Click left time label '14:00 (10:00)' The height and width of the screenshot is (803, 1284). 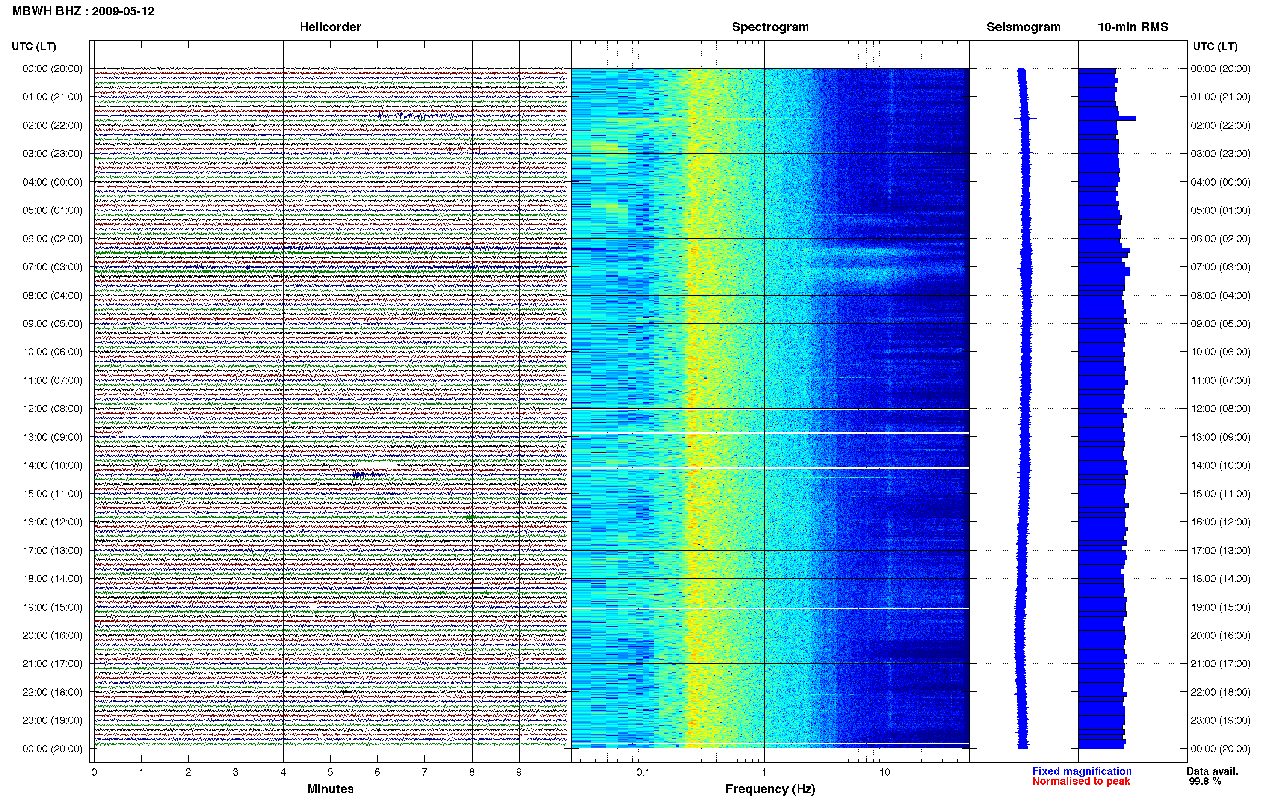[x=52, y=465]
